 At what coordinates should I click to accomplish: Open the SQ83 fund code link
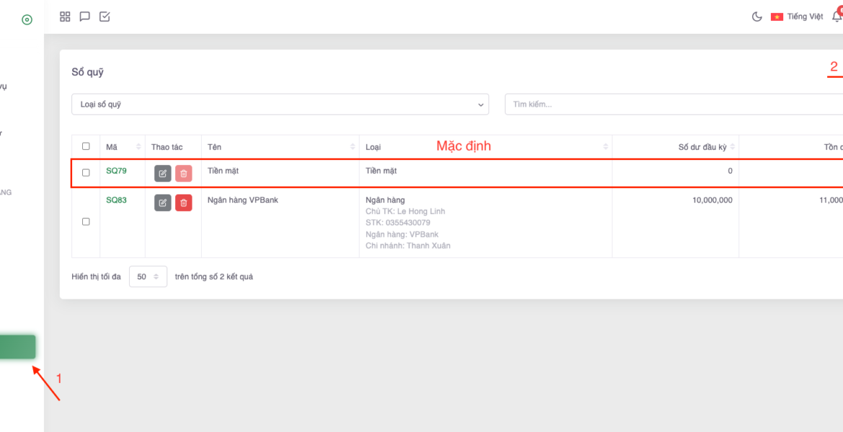(x=116, y=200)
